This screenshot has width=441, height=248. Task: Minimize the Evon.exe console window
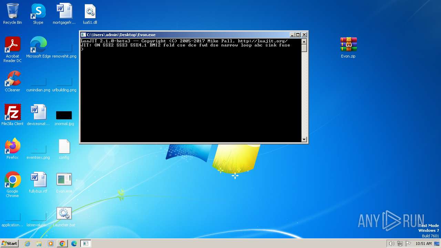pyautogui.click(x=292, y=35)
